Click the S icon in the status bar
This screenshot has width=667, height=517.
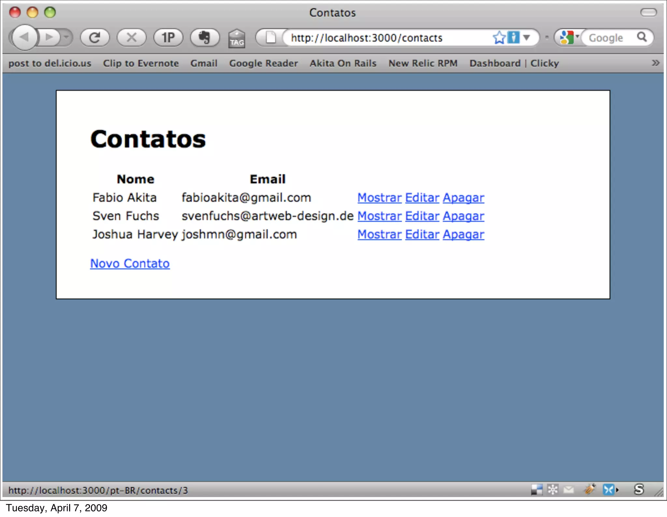click(x=639, y=489)
